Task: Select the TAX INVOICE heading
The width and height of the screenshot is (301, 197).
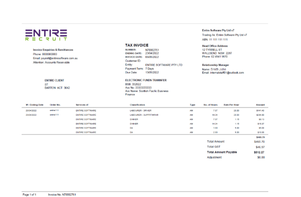Action: click(137, 45)
